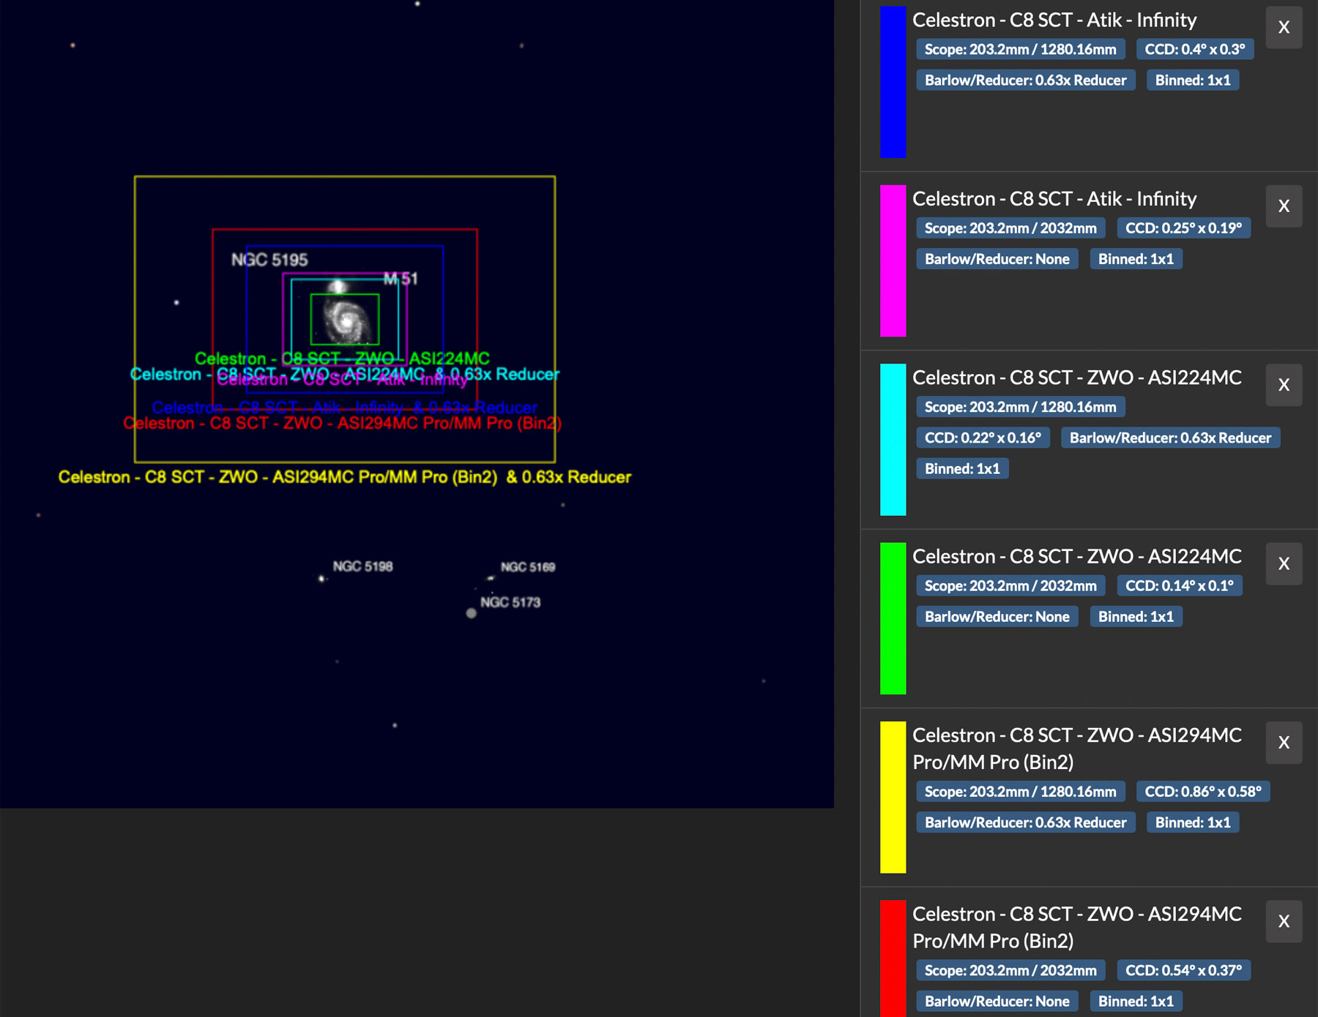Click Barlow/Reducer None tag in green entry
This screenshot has height=1017, width=1318.
(997, 617)
